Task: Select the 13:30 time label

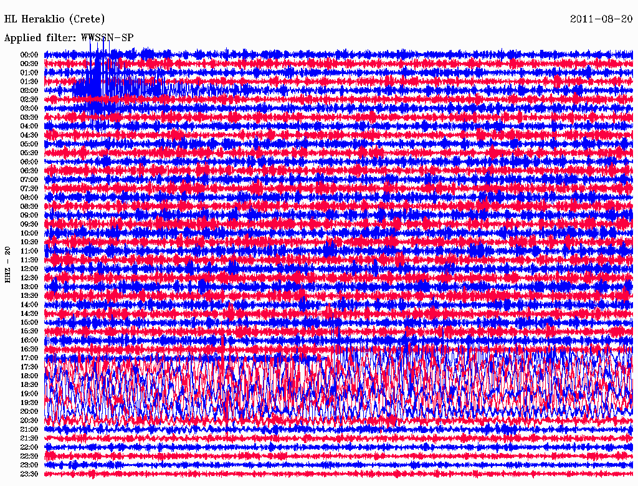Action: click(29, 295)
